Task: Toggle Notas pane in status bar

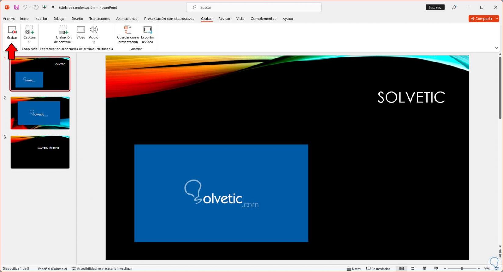Action: tap(354, 269)
